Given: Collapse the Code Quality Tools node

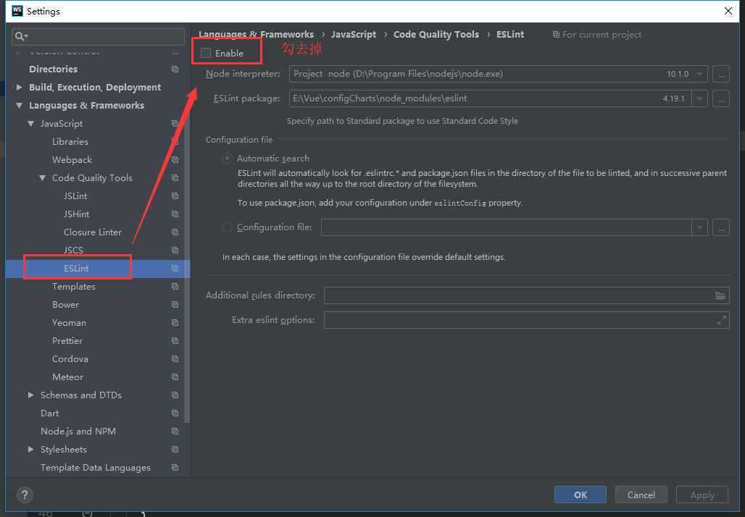Looking at the screenshot, I should pos(42,178).
